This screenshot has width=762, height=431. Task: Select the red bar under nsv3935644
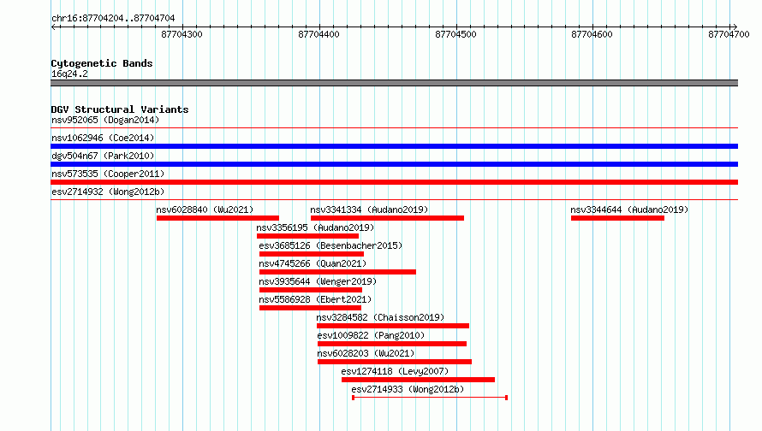[311, 290]
